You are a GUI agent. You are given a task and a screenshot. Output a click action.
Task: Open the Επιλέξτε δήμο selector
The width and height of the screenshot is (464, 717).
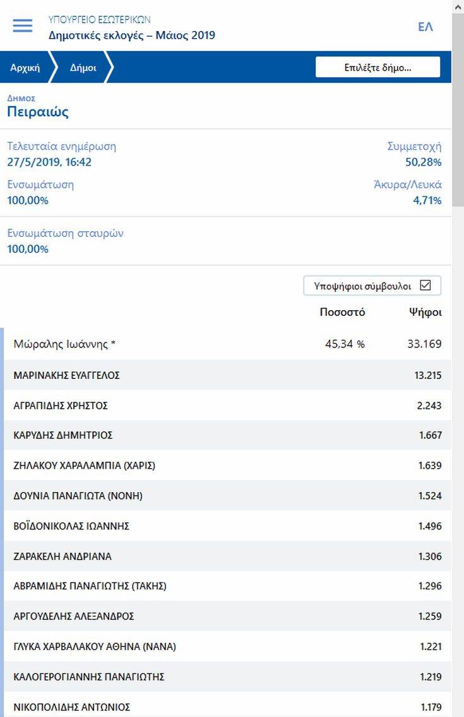(378, 67)
